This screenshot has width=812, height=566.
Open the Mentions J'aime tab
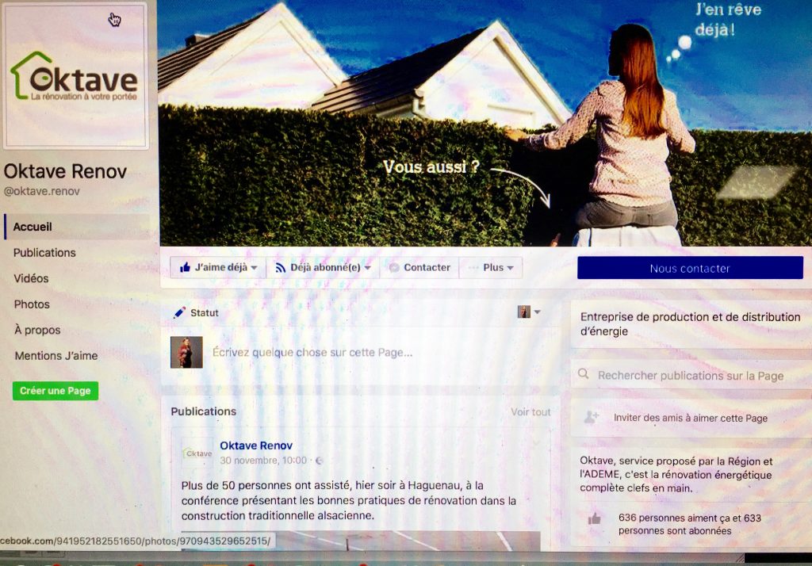(x=56, y=356)
